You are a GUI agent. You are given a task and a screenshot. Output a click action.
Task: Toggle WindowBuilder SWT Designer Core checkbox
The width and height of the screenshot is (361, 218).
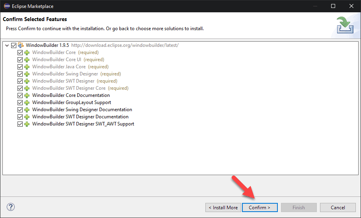tap(20, 88)
